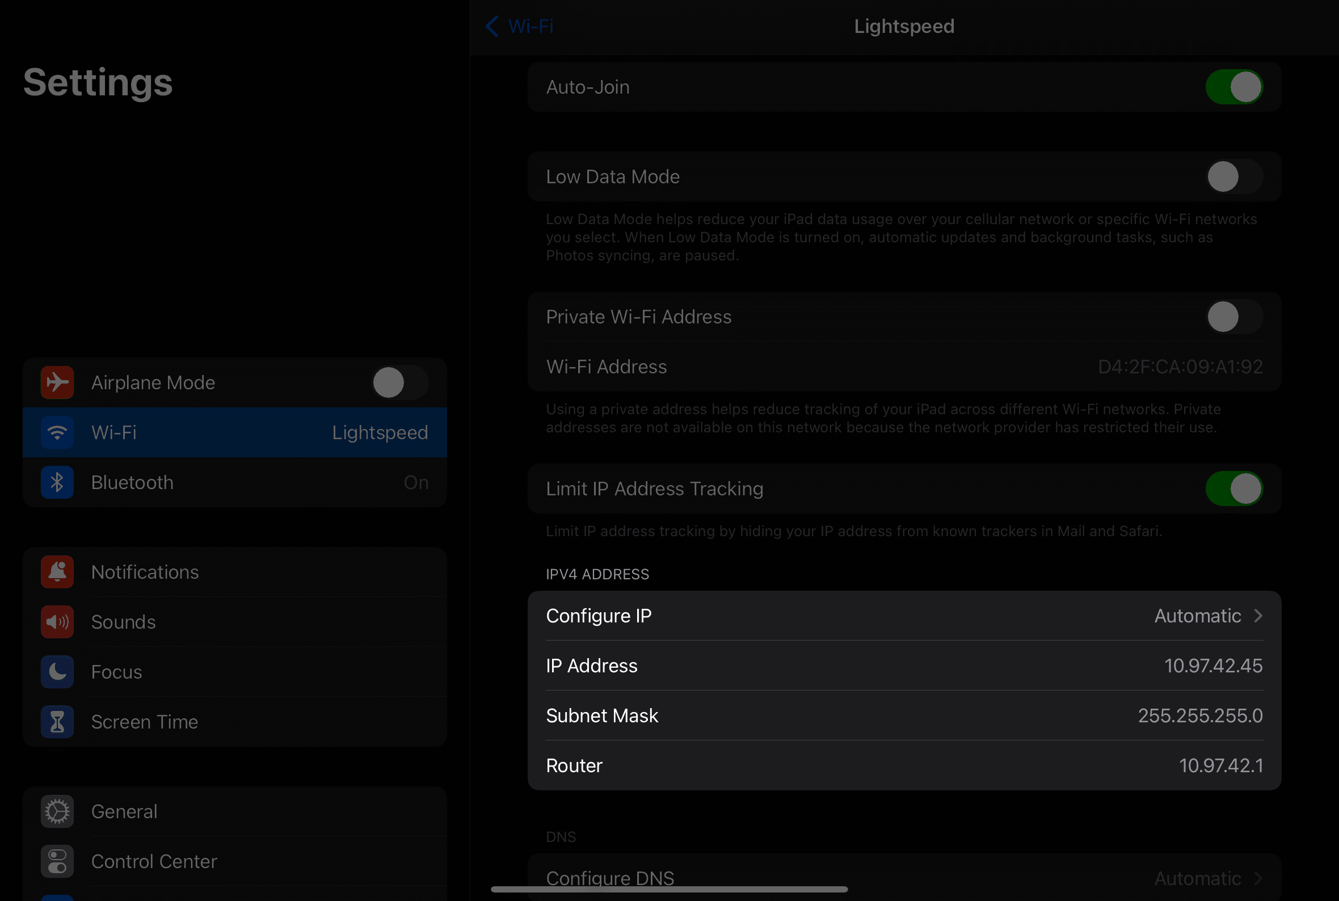
Task: Click the Screen Time hourglass icon
Action: coord(57,722)
